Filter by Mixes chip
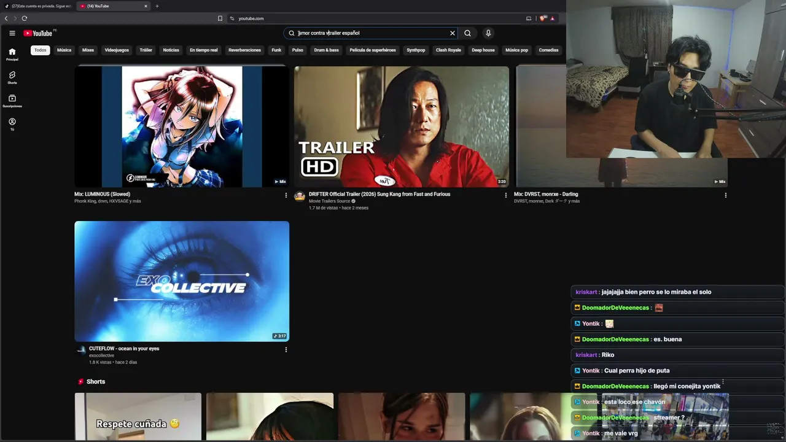The width and height of the screenshot is (786, 442). coord(88,50)
